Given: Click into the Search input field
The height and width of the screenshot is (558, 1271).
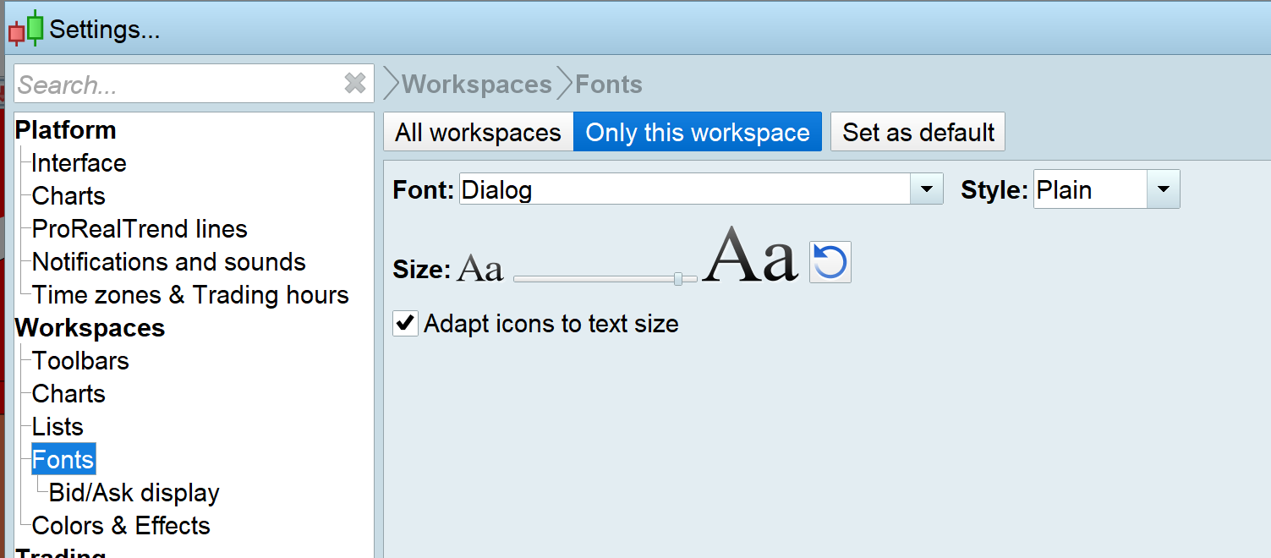Looking at the screenshot, I should click(x=178, y=85).
